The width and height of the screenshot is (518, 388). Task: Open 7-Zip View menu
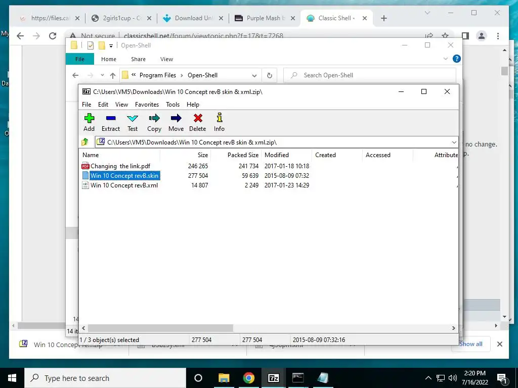coord(121,105)
